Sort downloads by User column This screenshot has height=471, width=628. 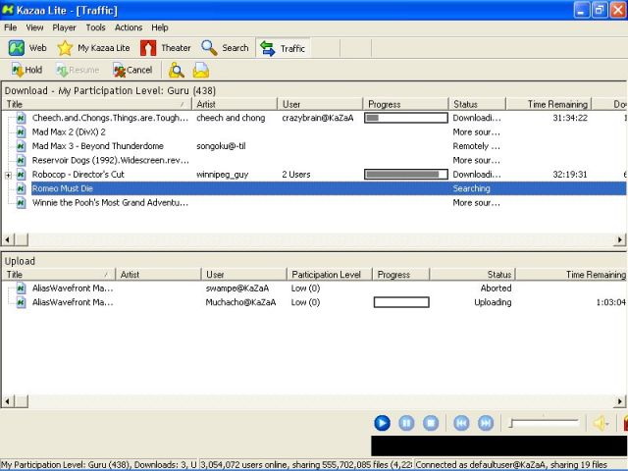320,105
